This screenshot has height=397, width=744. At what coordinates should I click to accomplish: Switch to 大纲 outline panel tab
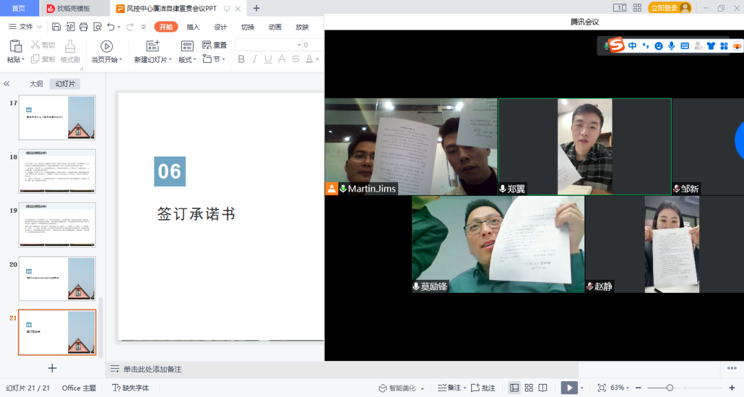point(36,84)
